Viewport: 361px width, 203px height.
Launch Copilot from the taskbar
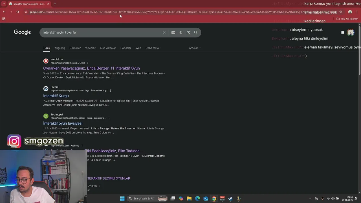pyautogui.click(x=181, y=198)
